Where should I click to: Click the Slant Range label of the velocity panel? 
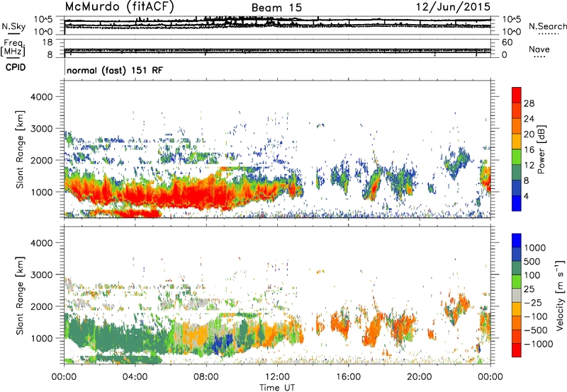(x=20, y=295)
